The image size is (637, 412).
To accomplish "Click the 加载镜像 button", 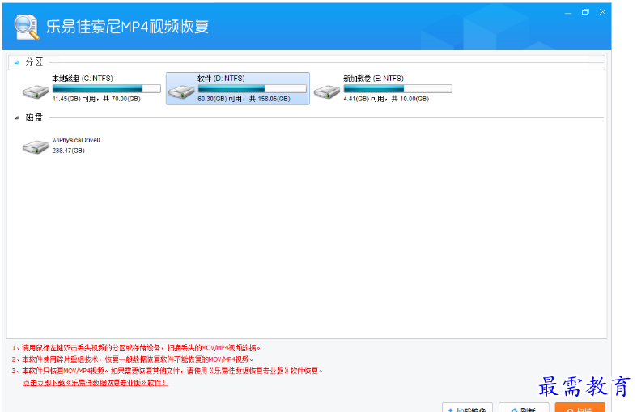I will tap(467, 408).
